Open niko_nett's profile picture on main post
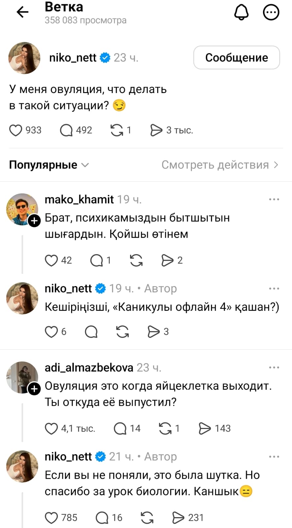The image size is (292, 528). [24, 58]
